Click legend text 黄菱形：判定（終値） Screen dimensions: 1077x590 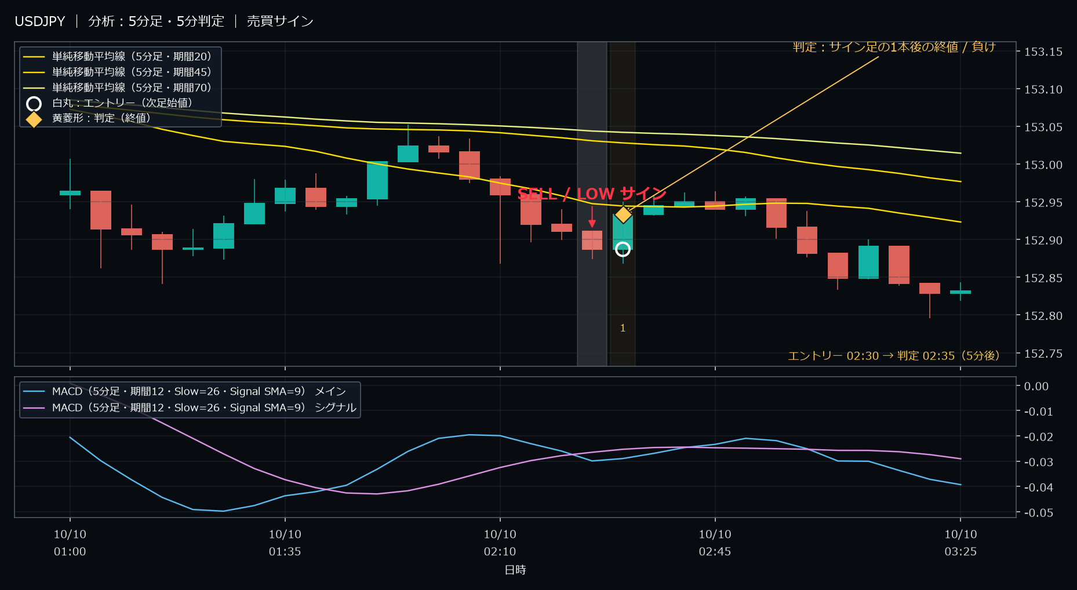tap(102, 118)
